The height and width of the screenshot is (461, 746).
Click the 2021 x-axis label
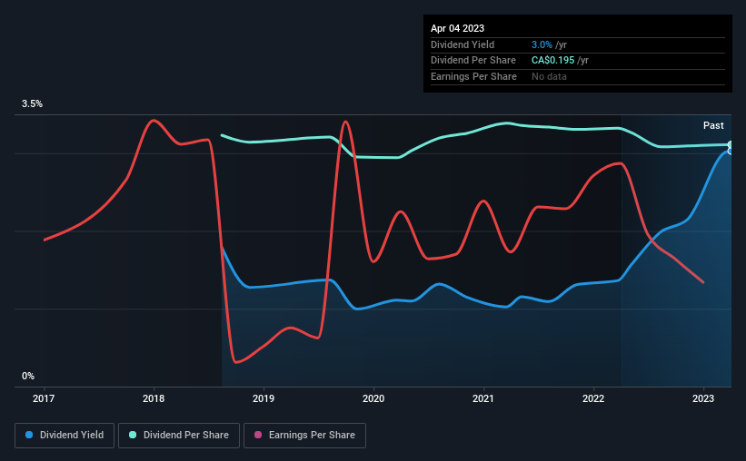pos(483,398)
